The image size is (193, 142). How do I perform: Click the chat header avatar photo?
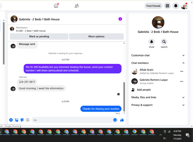click(x=14, y=19)
